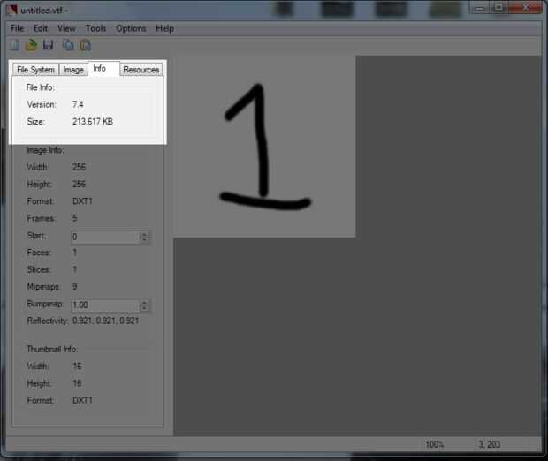
Task: Click the Frames value 5
Action: tap(75, 218)
